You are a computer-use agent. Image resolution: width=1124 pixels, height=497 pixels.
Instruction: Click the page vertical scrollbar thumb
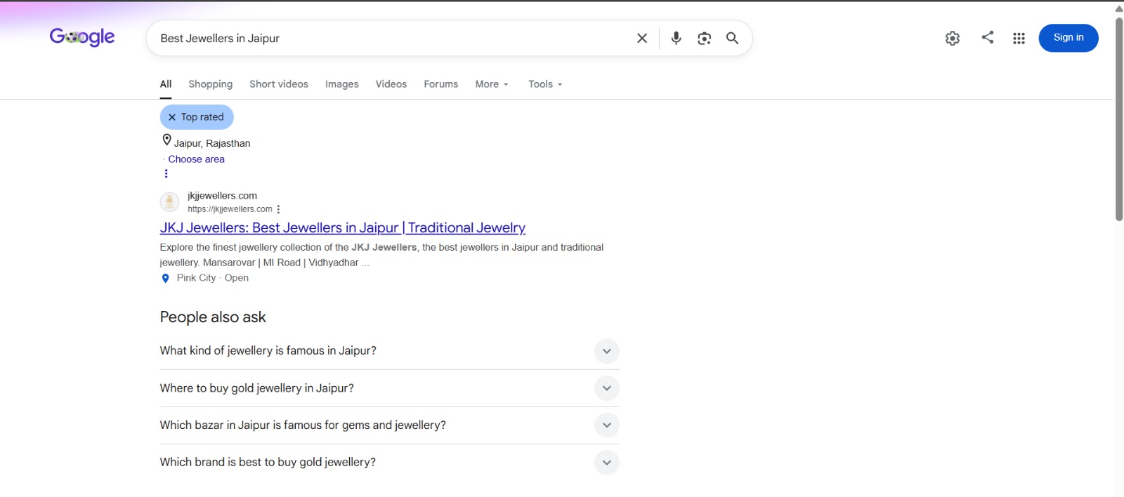click(1119, 118)
